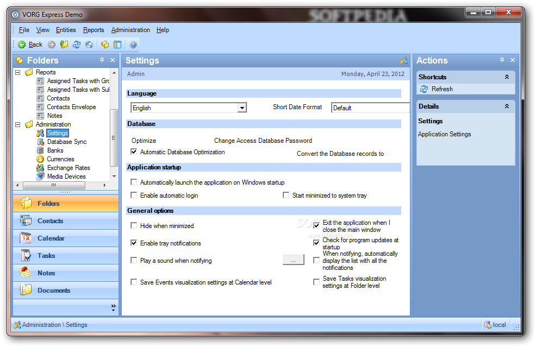536x347 pixels.
Task: Close the Folders panel with X
Action: (x=113, y=60)
